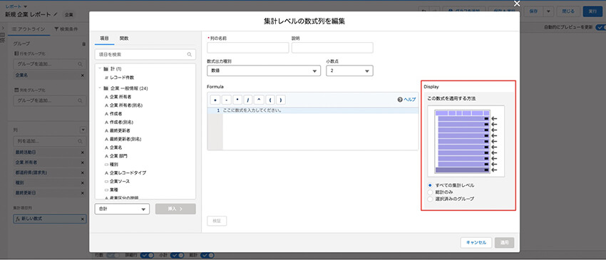
Task: Remove the 企業名 row grouping
Action: coord(82,76)
